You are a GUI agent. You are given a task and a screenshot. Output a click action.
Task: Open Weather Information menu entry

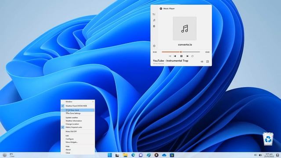[78, 121]
